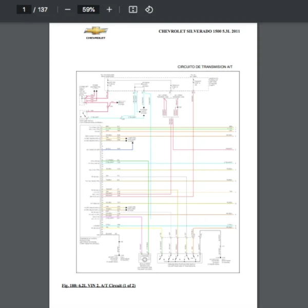Toggle the fit to page icon
Image resolution: width=308 pixels, height=308 pixels.
click(x=132, y=10)
